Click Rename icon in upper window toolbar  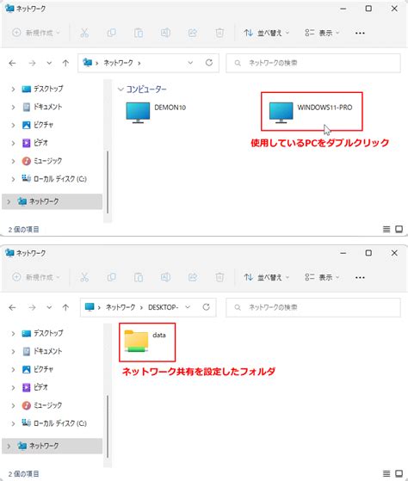pyautogui.click(x=165, y=33)
